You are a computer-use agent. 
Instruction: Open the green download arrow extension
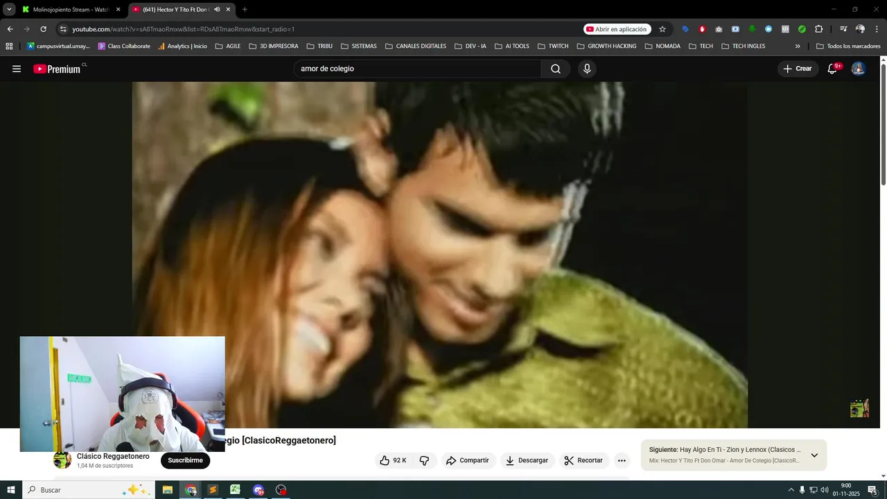(x=752, y=29)
